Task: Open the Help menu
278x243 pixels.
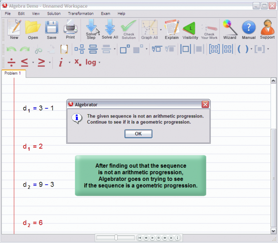Action: pos(121,13)
